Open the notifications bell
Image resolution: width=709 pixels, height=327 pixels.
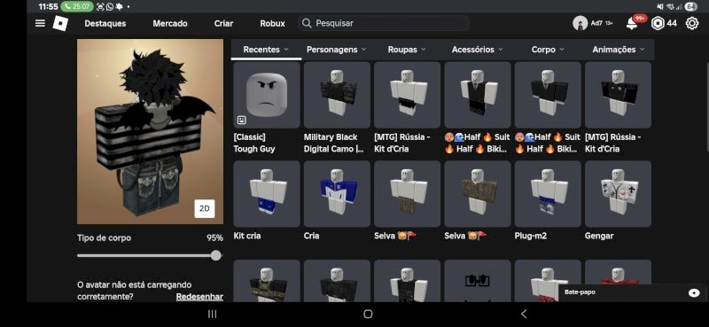[632, 24]
